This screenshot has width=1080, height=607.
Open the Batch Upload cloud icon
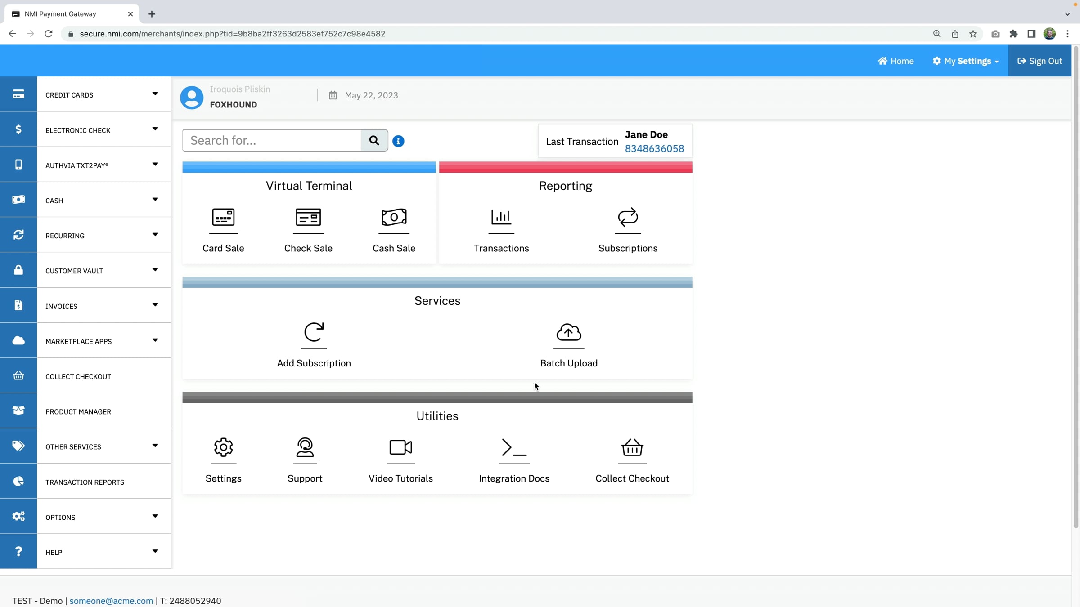coord(569,333)
